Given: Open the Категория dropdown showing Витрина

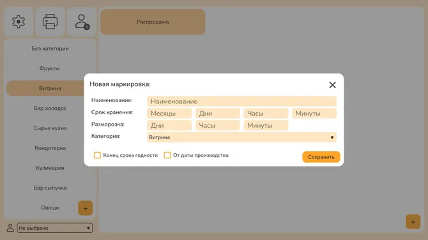Looking at the screenshot, I should tap(241, 137).
